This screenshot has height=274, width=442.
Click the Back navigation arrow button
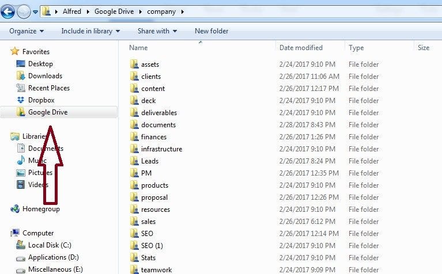7,12
